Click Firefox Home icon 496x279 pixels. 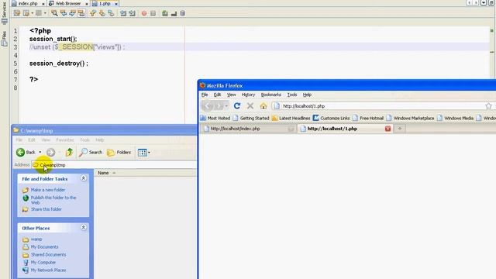pyautogui.click(x=263, y=106)
